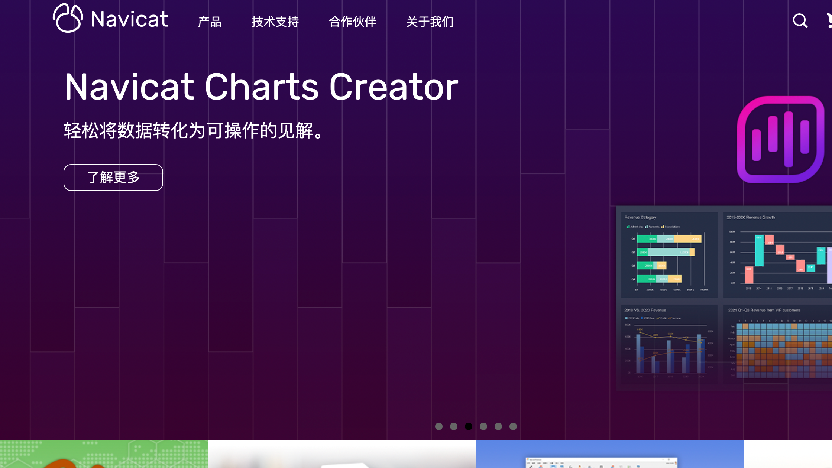Click the Navicat Charts Creator headline
The height and width of the screenshot is (468, 832).
tap(262, 87)
